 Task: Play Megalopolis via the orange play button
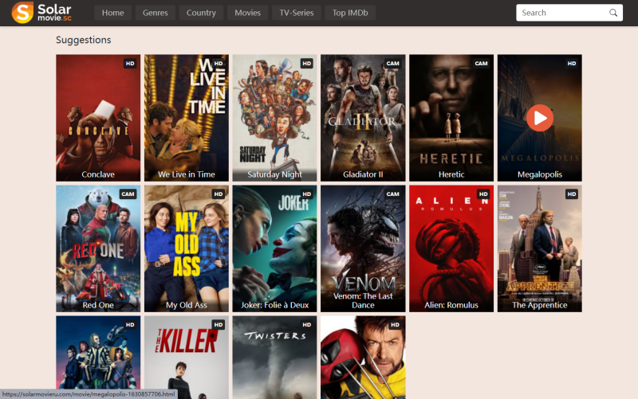coord(540,118)
